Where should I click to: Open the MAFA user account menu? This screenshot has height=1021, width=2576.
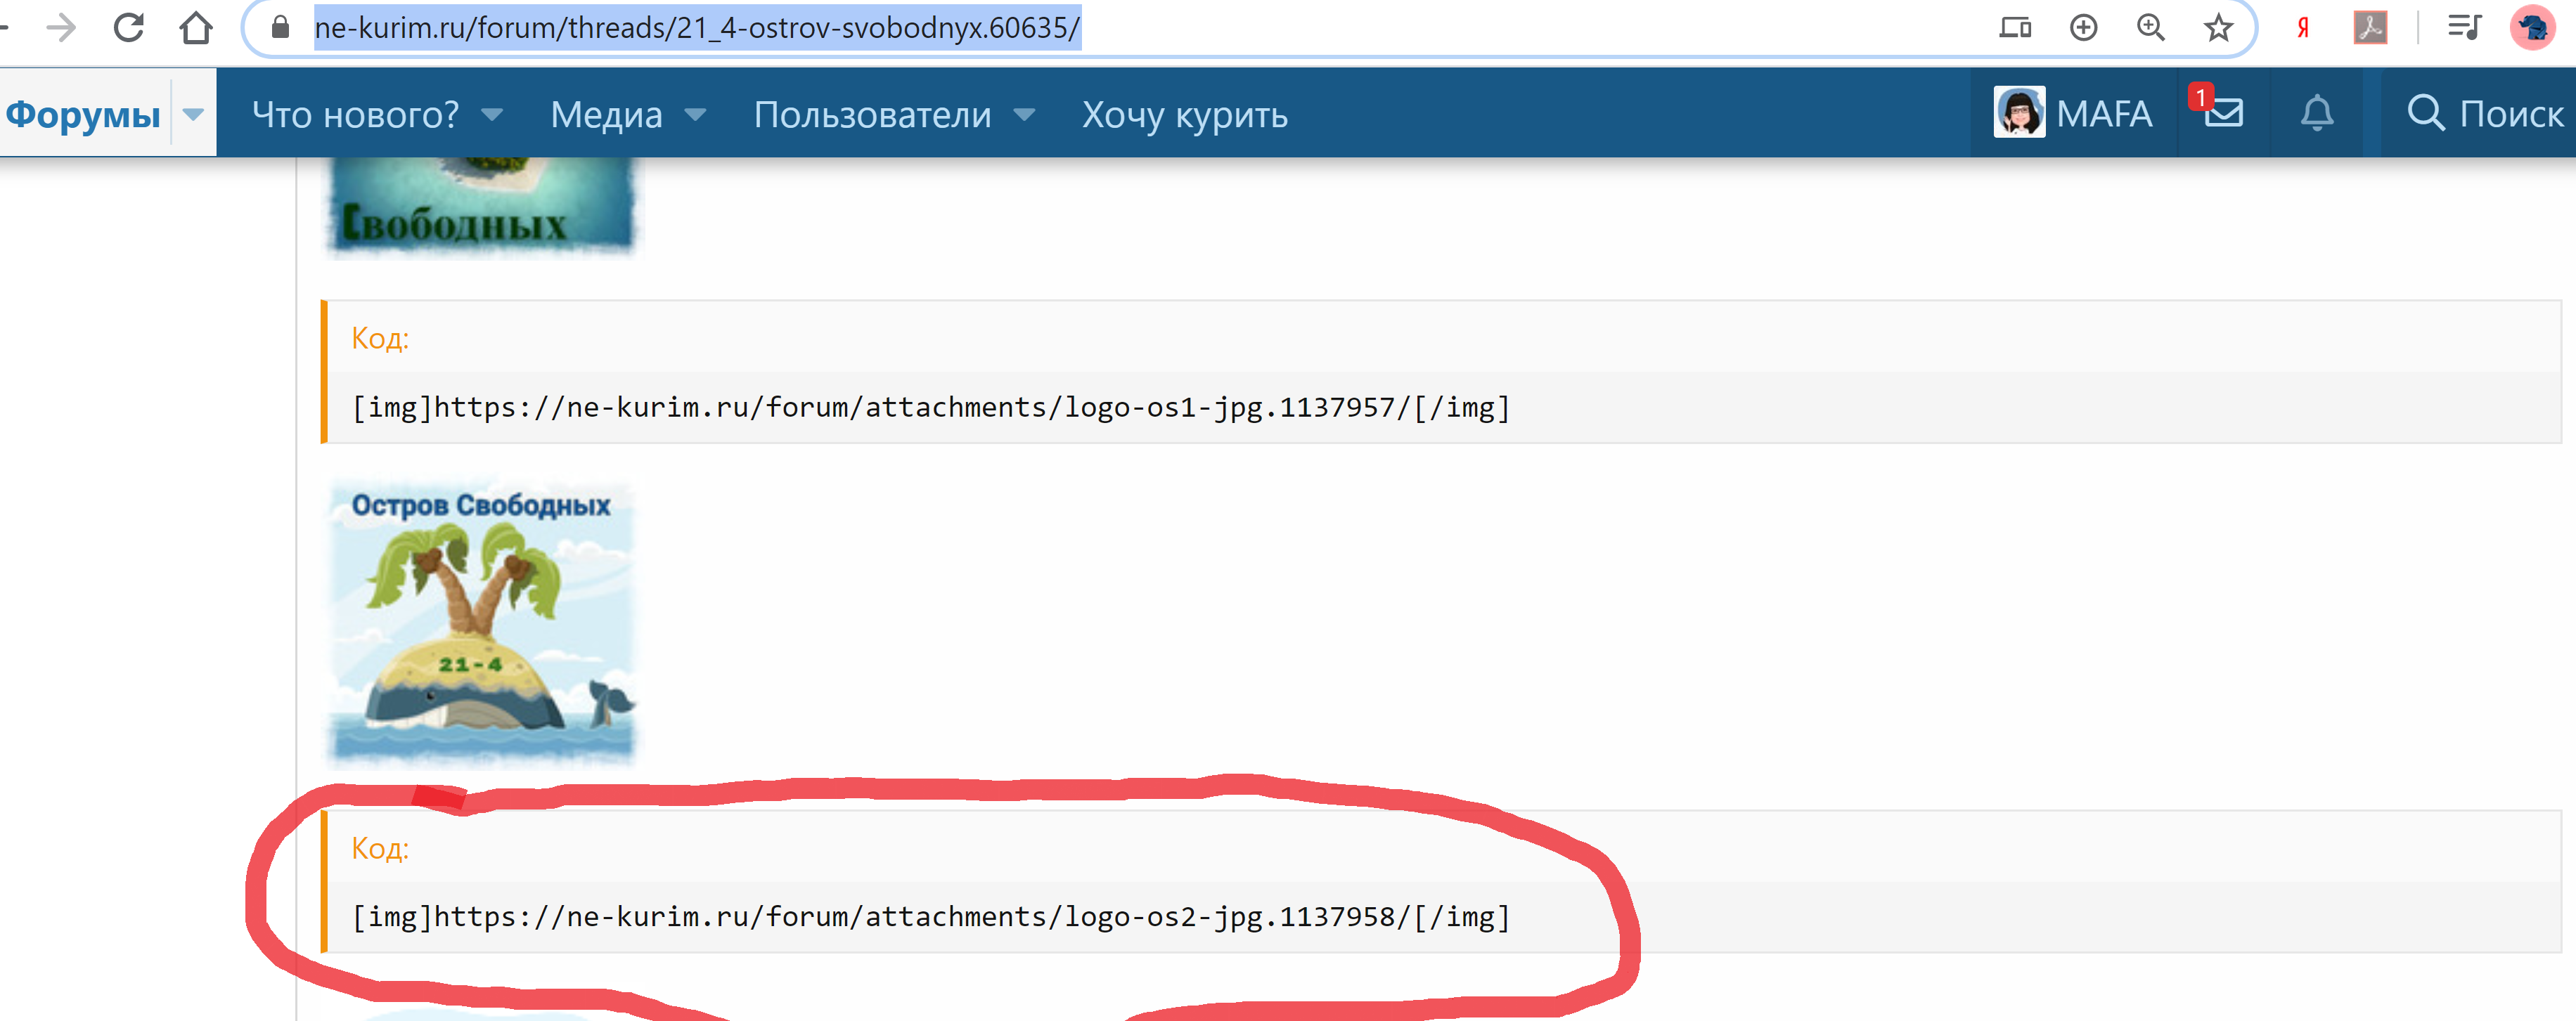(2073, 113)
